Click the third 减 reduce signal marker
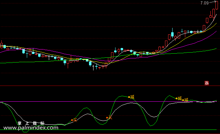Image resolution: width=220 pixels, height=134 pixels. tap(185, 100)
